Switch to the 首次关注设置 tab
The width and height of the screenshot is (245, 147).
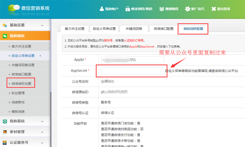(x=75, y=29)
